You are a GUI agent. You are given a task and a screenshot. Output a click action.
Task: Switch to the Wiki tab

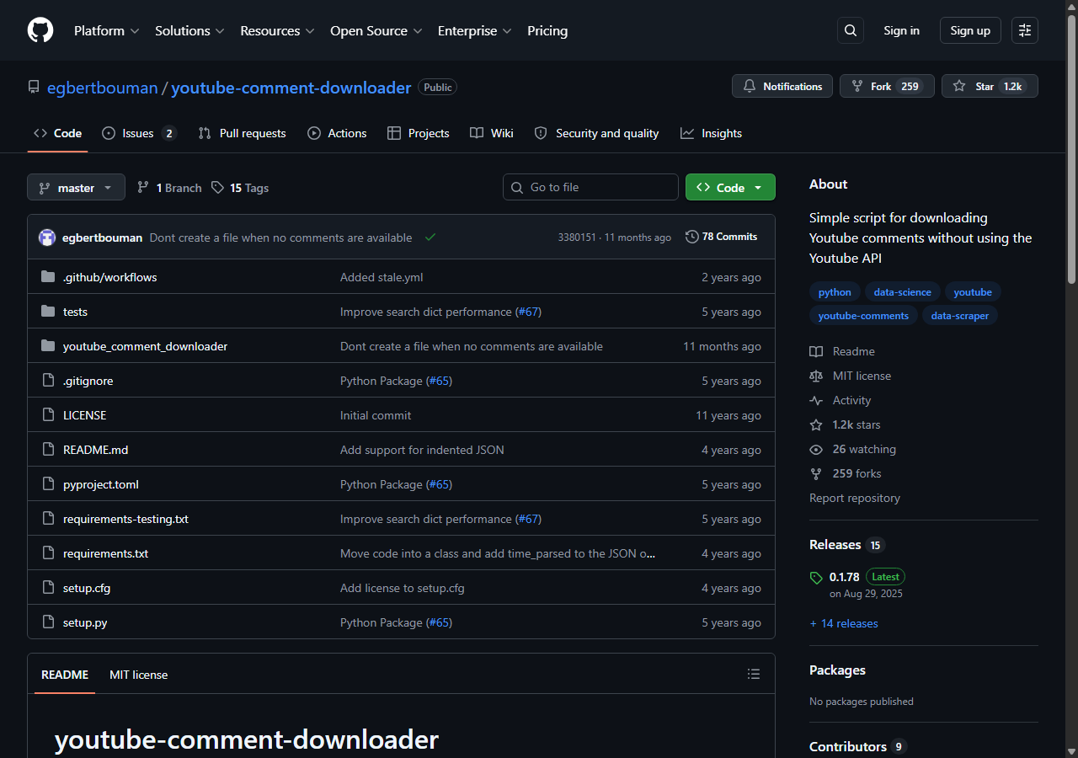492,133
